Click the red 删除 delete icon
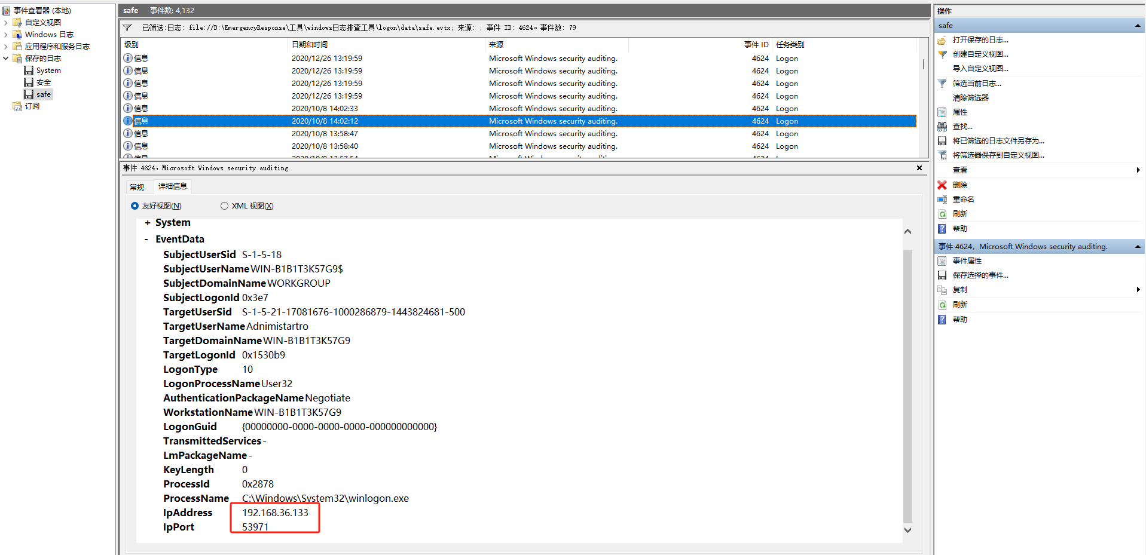 942,185
